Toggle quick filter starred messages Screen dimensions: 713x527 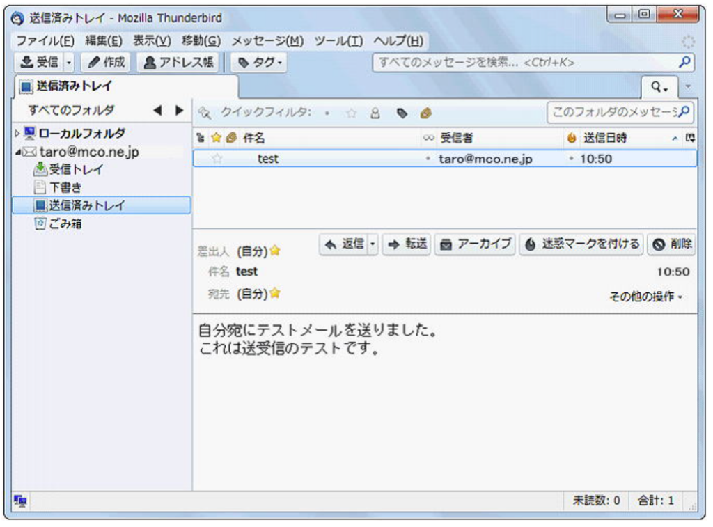click(351, 113)
